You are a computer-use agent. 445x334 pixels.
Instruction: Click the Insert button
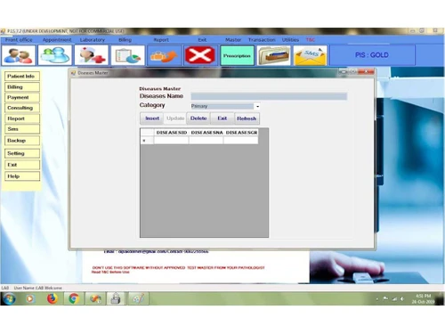tap(152, 118)
